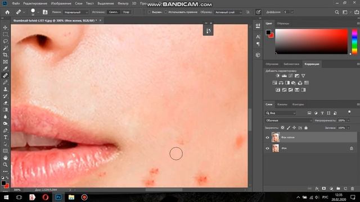
Task: Add a Vibrance adjustment
Action: pyautogui.click(x=303, y=76)
